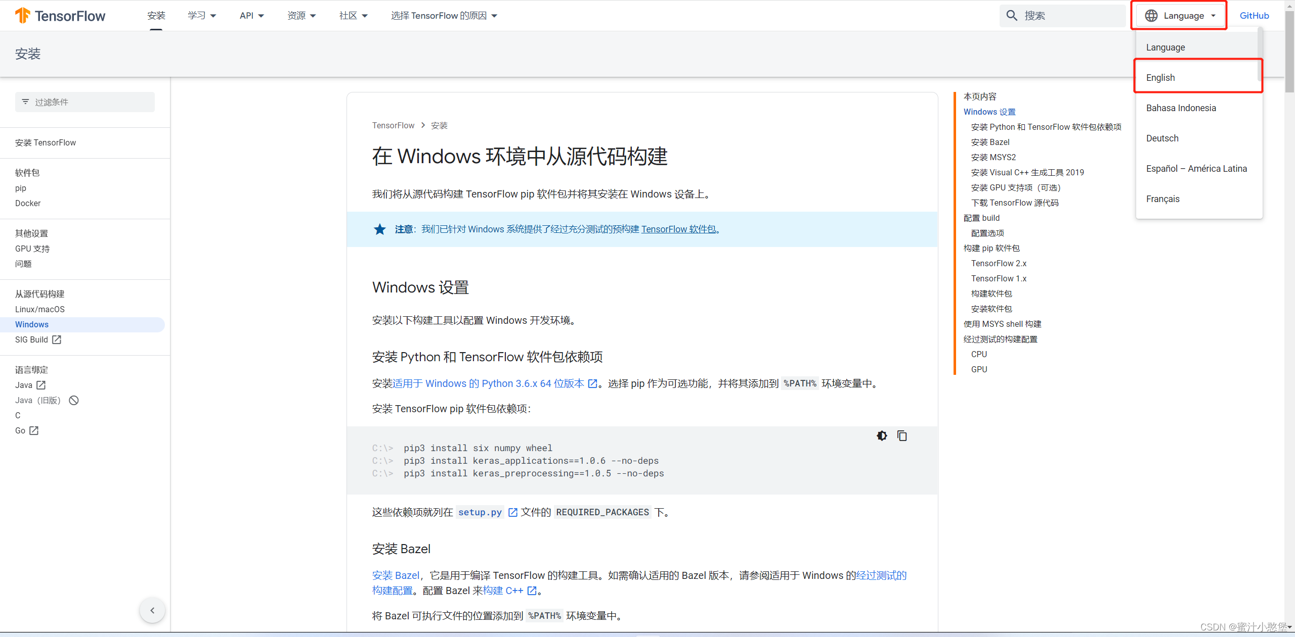Click deprecated icon beside Java（旧版）
1295x637 pixels.
click(x=74, y=400)
